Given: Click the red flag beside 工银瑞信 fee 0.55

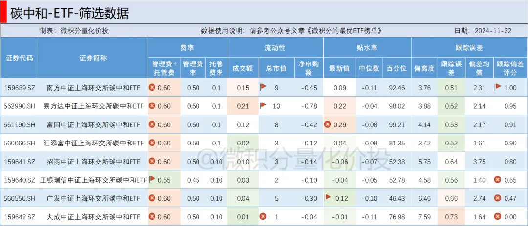Looking at the screenshot, I should (152, 179).
